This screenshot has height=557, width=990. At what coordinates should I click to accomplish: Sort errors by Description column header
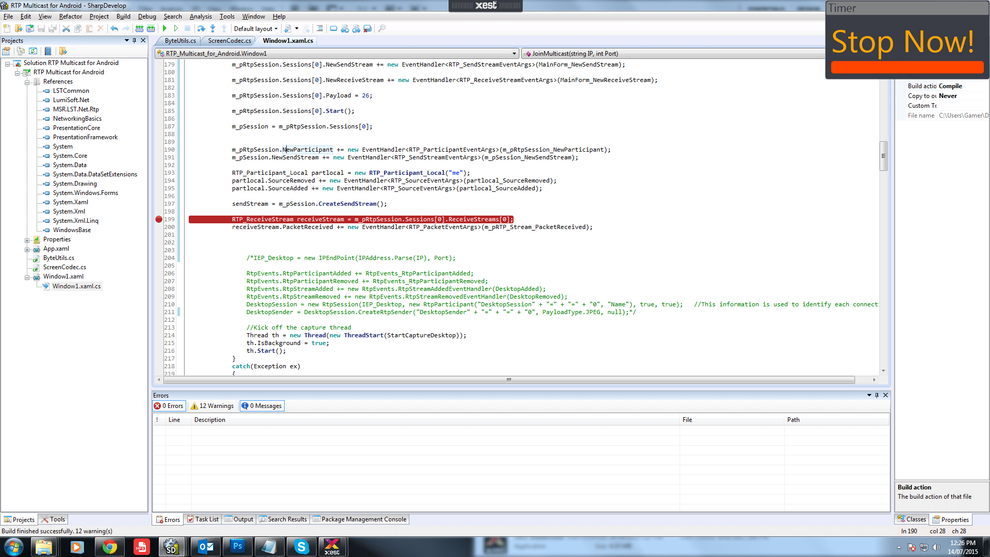point(435,420)
